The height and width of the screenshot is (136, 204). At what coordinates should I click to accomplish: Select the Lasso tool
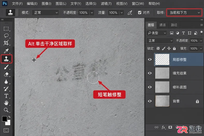(x=6, y=35)
